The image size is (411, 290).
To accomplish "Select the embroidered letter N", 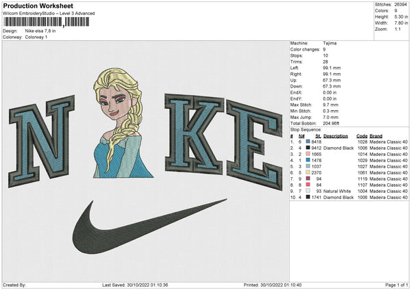I will (41, 142).
